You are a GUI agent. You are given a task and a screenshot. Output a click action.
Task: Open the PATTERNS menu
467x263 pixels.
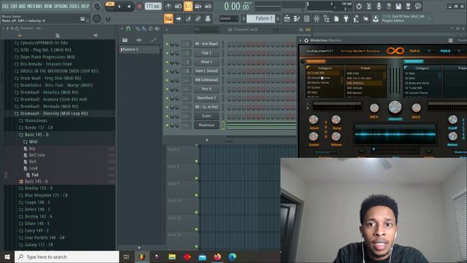pos(34,6)
